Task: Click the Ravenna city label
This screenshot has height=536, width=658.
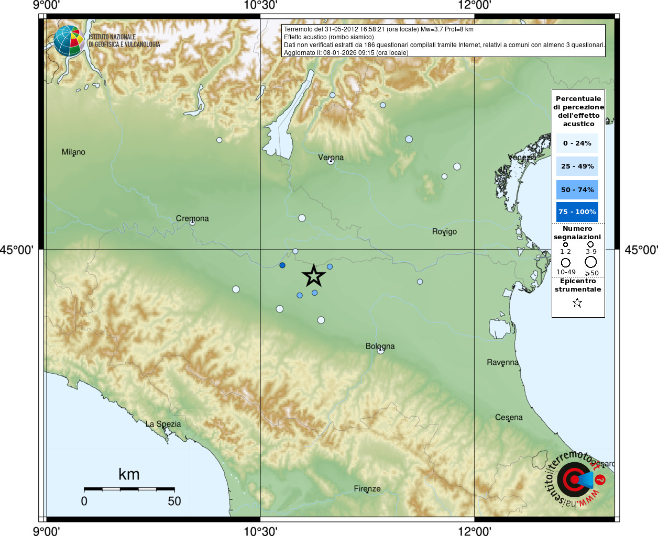Action: pos(502,362)
